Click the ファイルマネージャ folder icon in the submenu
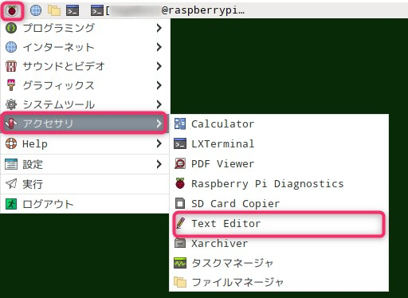The height and width of the screenshot is (298, 408). click(x=180, y=282)
